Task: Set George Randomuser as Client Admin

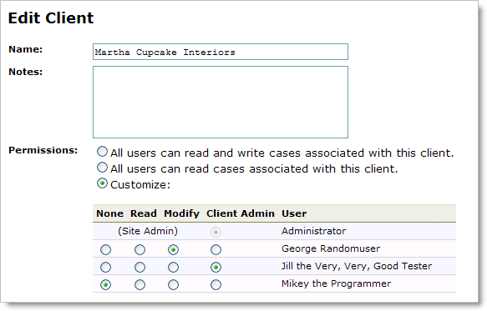Action: [x=216, y=249]
